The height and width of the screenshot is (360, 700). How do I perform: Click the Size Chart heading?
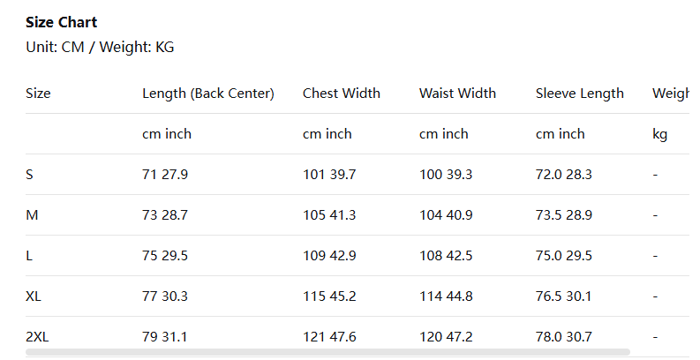(62, 22)
